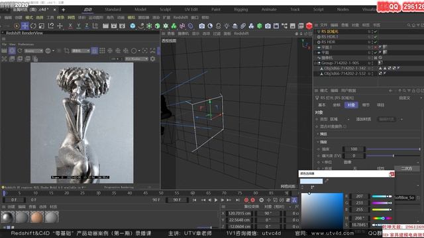Click the red record keyframe button
424x238 pixels.
(x=246, y=200)
